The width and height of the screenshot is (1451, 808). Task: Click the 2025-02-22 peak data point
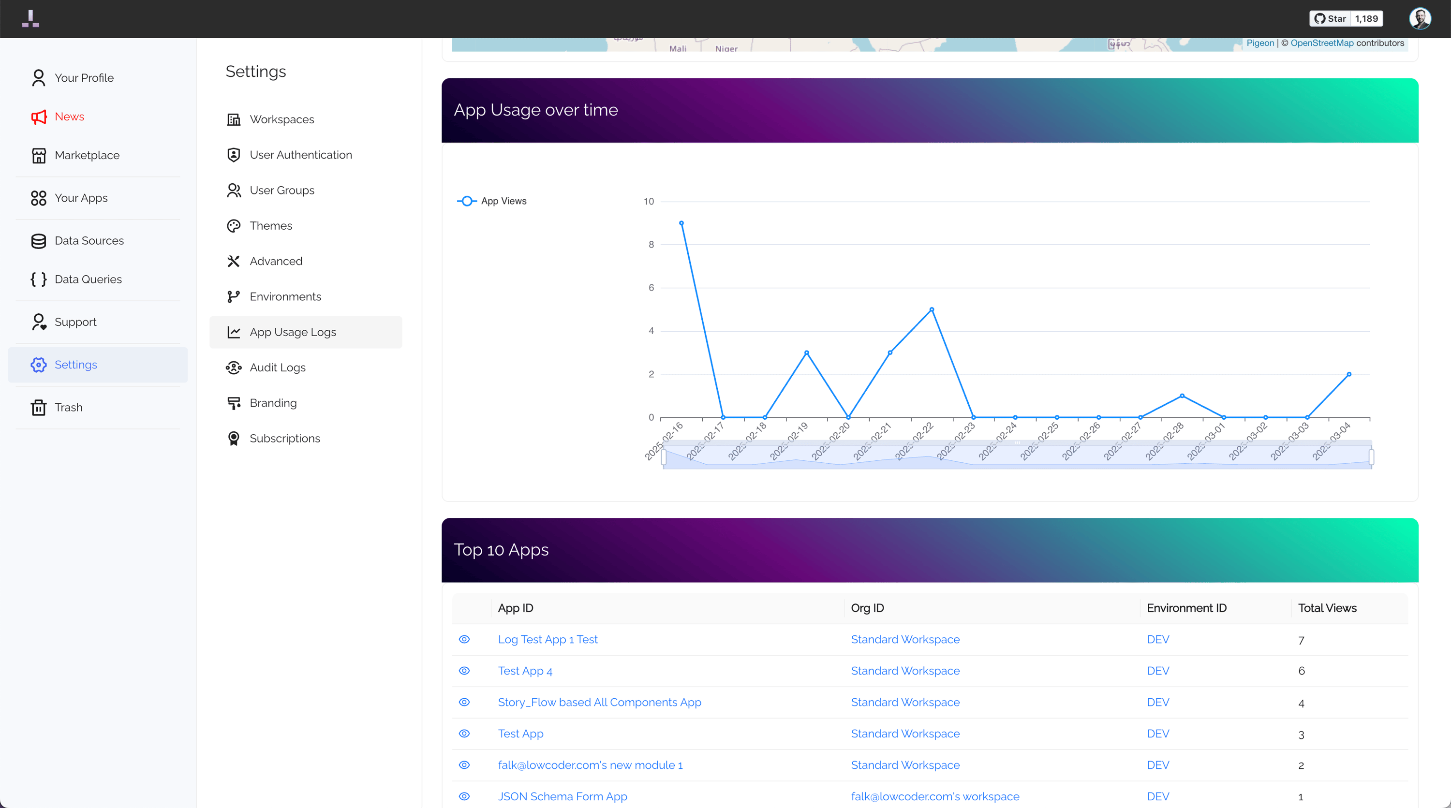click(932, 309)
